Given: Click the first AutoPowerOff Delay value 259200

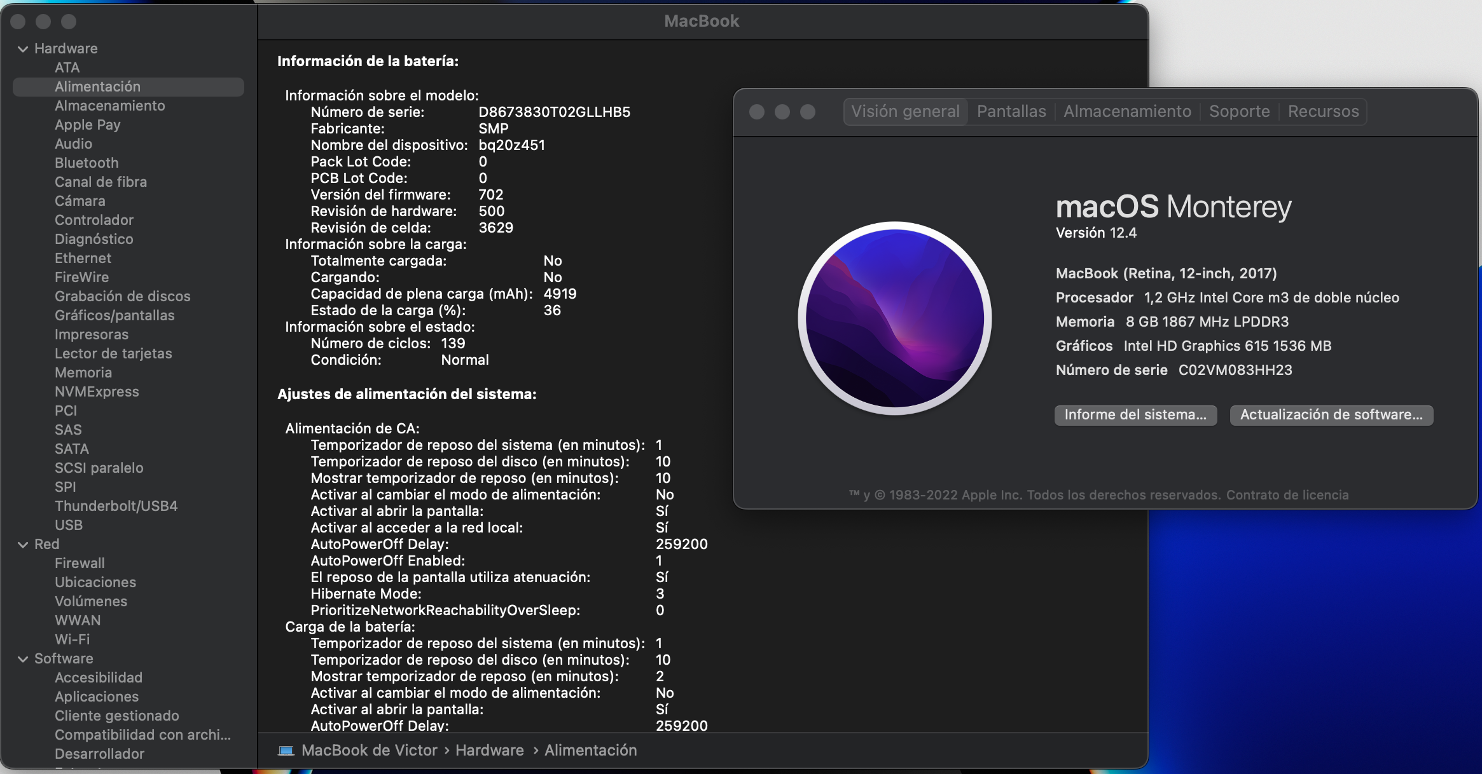Looking at the screenshot, I should coord(681,545).
